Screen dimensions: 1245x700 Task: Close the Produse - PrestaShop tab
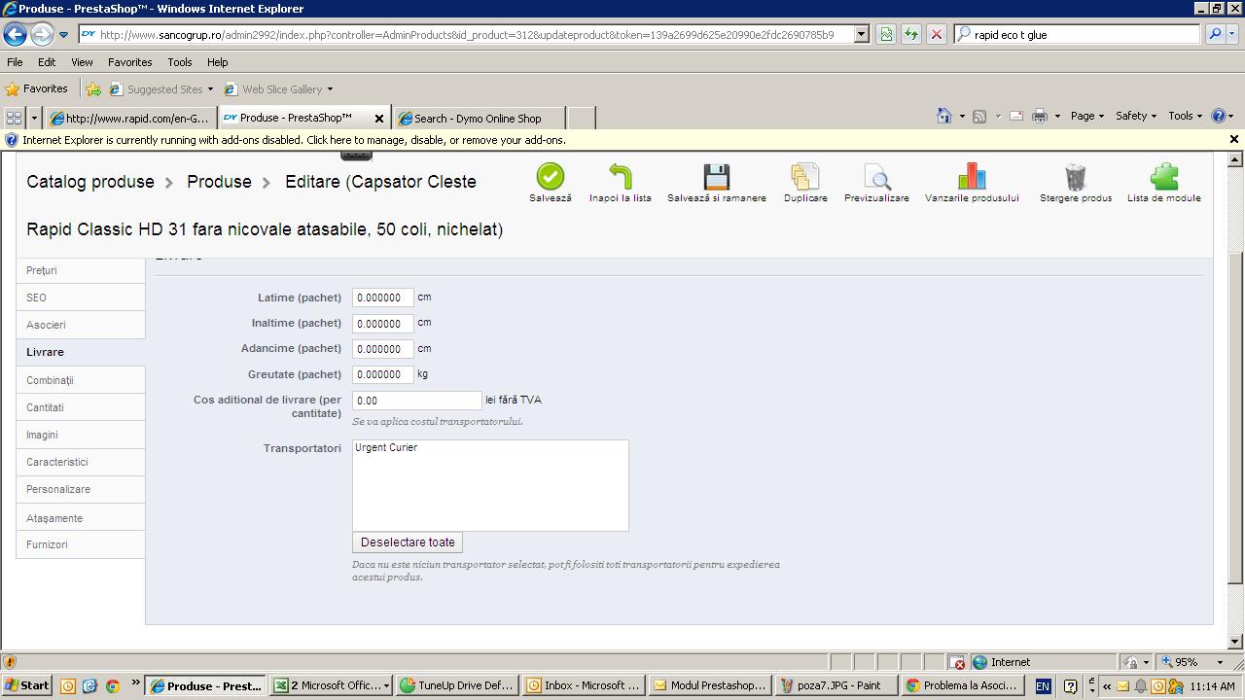(379, 118)
